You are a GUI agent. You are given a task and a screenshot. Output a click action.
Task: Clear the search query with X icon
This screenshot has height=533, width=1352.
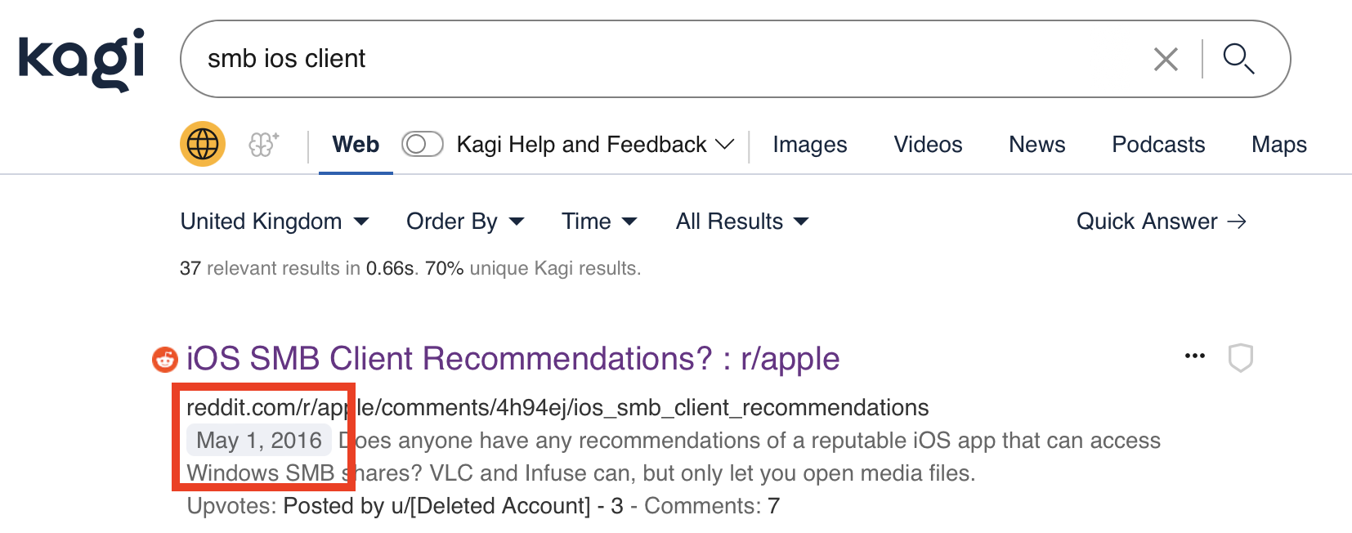[x=1165, y=59]
